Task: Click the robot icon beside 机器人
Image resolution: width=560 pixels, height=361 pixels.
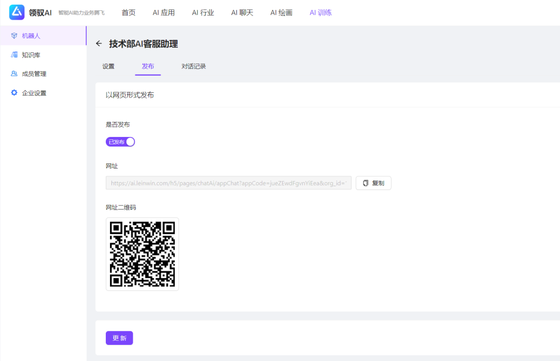Action: (14, 36)
